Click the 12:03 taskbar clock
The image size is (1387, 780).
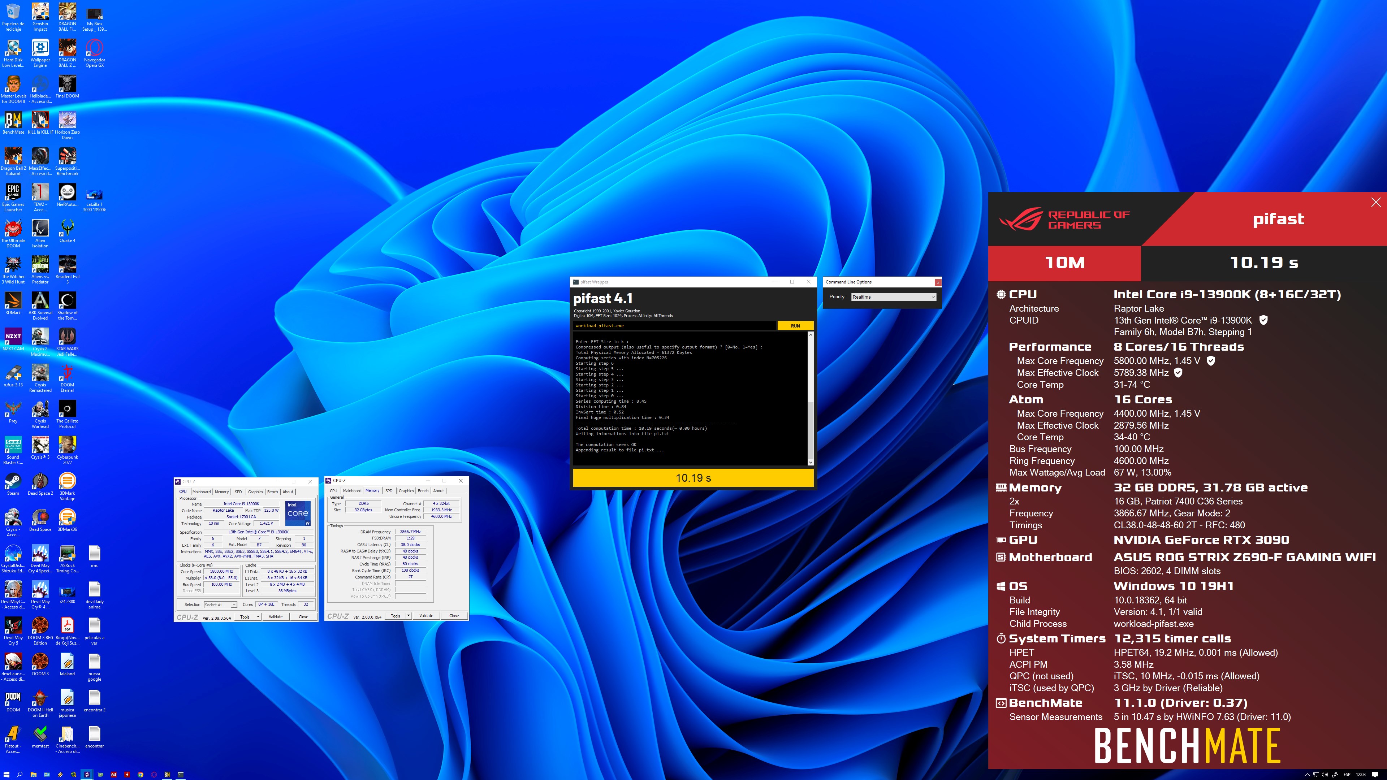pos(1361,775)
